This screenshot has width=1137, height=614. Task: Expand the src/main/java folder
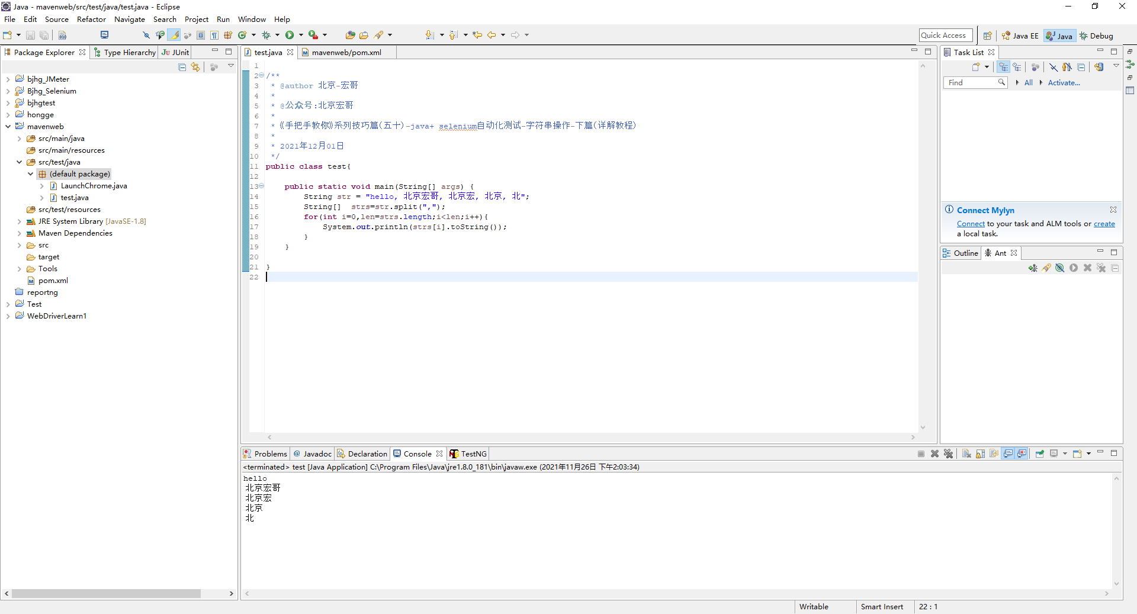point(19,139)
